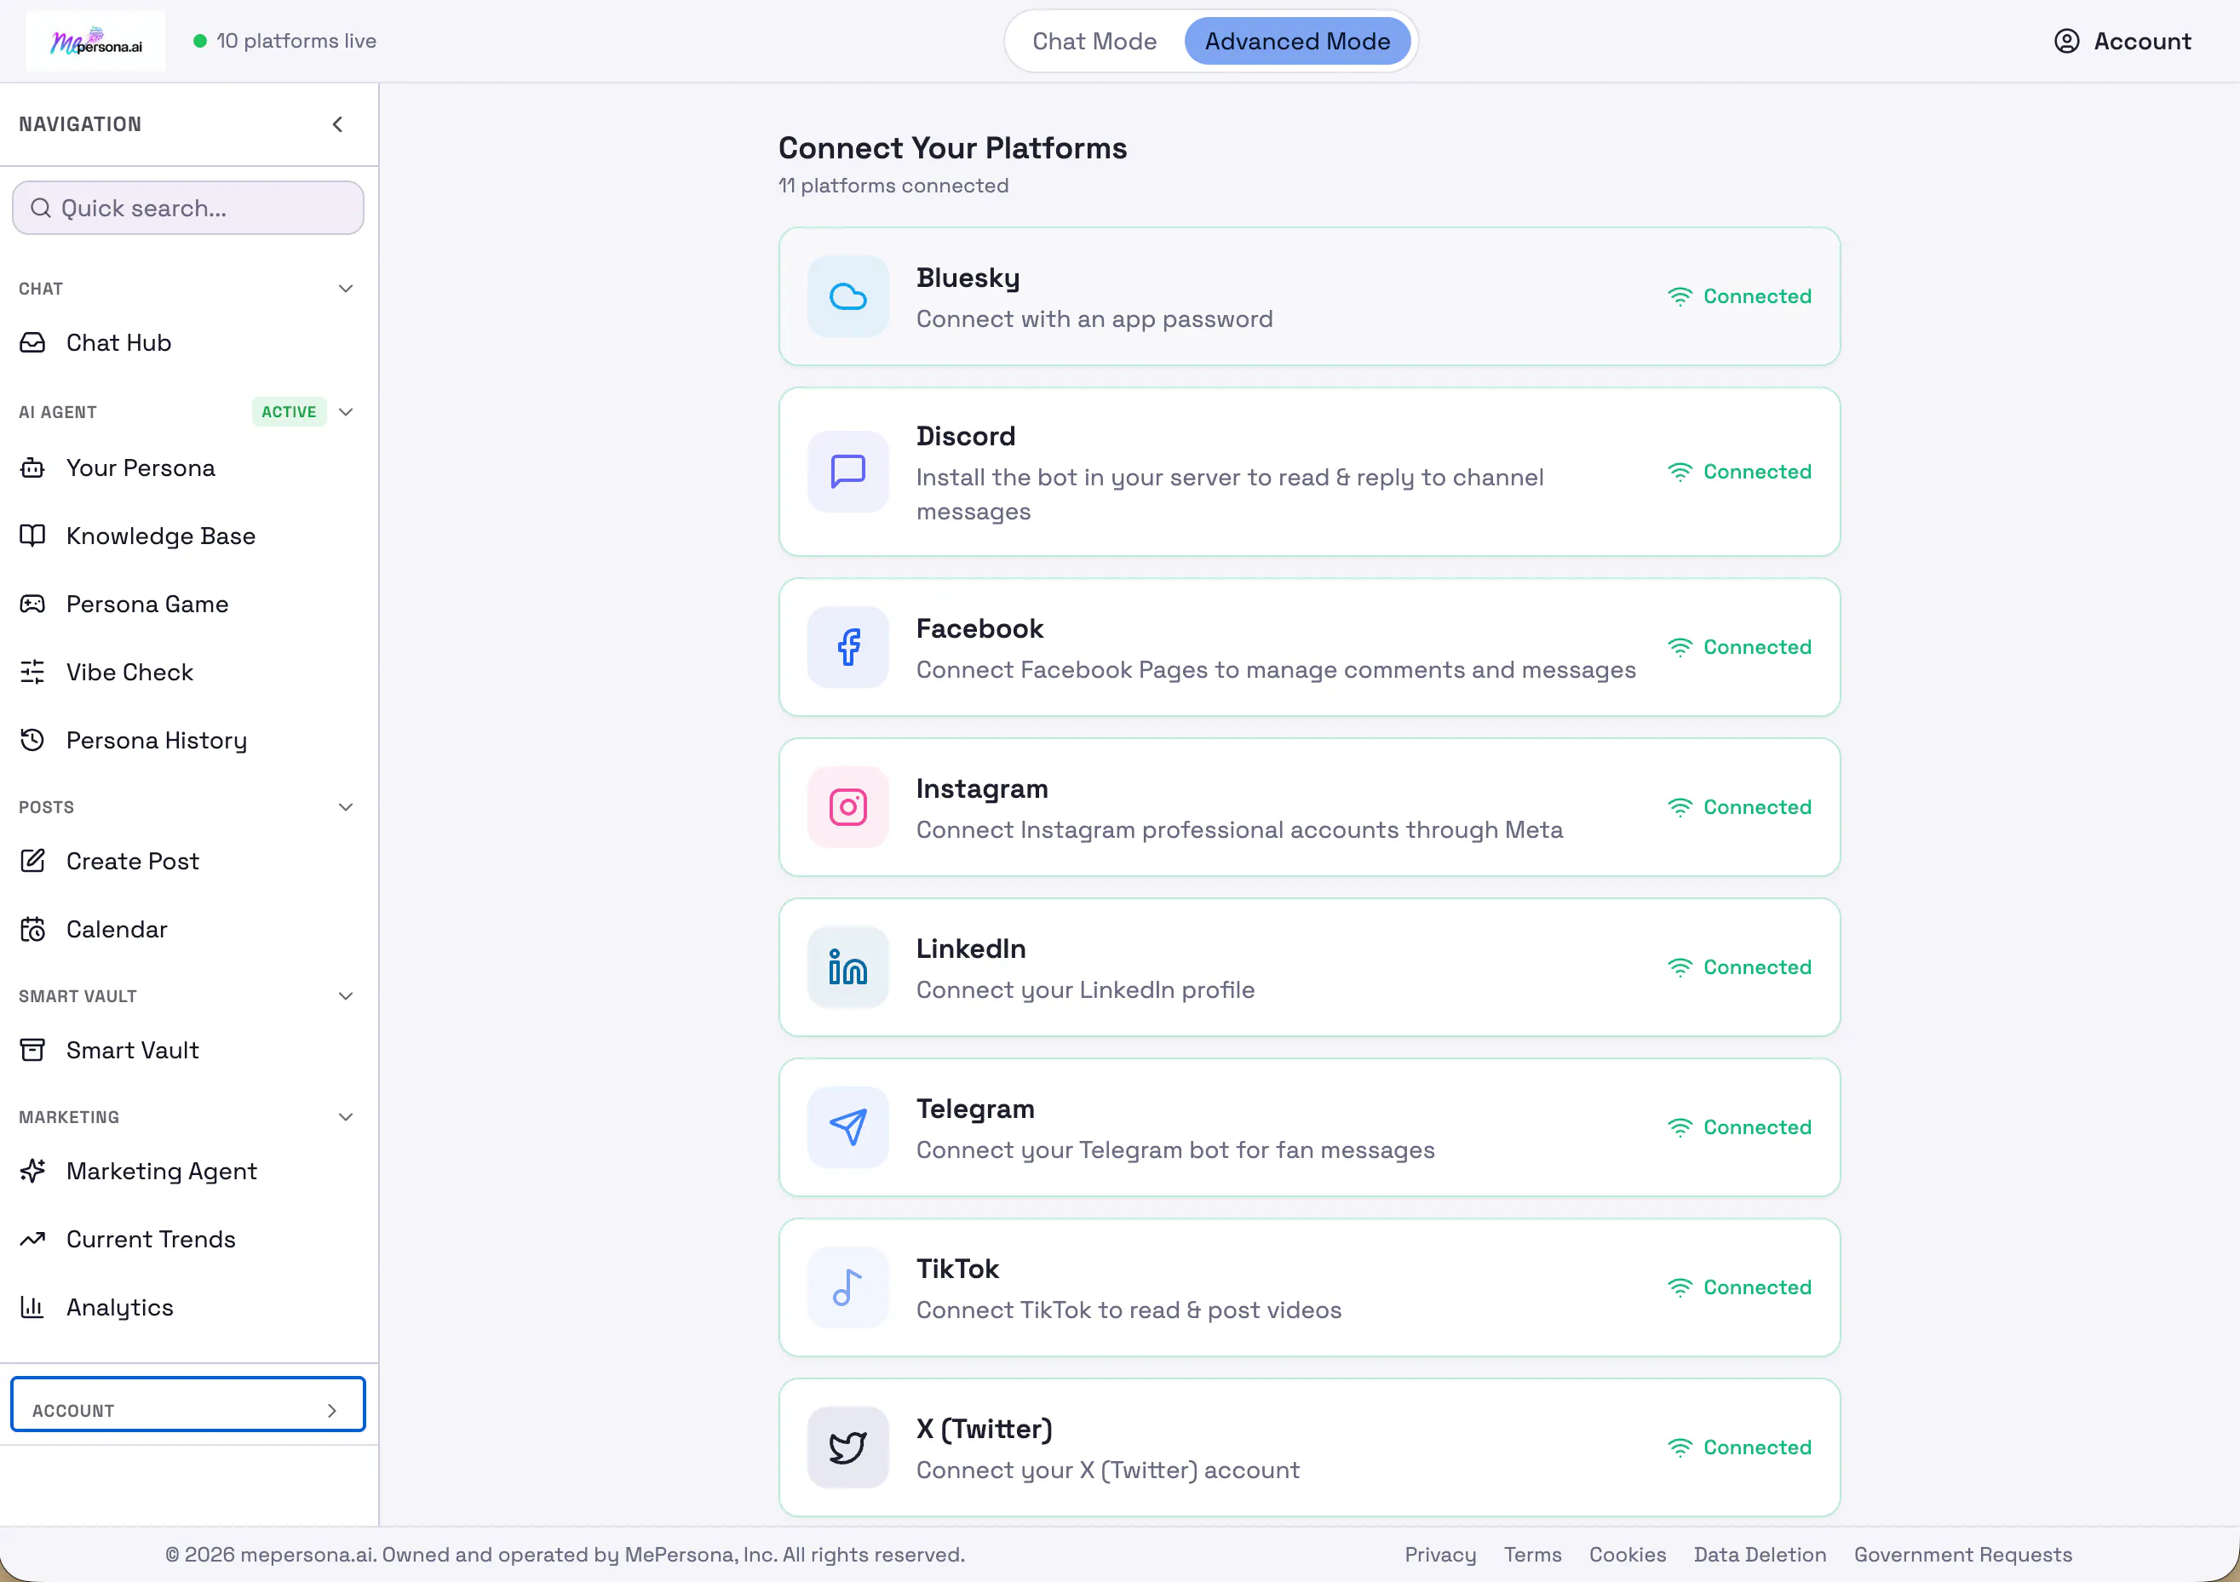Open Chat Hub

coord(188,342)
